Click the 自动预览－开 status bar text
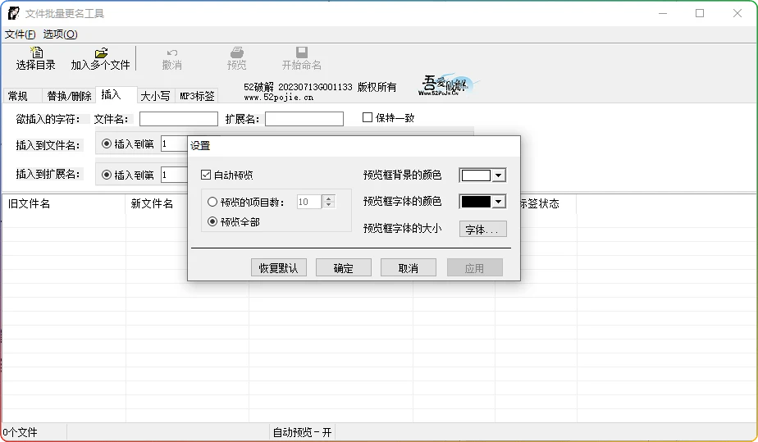Viewport: 758px width, 442px height. (x=302, y=432)
